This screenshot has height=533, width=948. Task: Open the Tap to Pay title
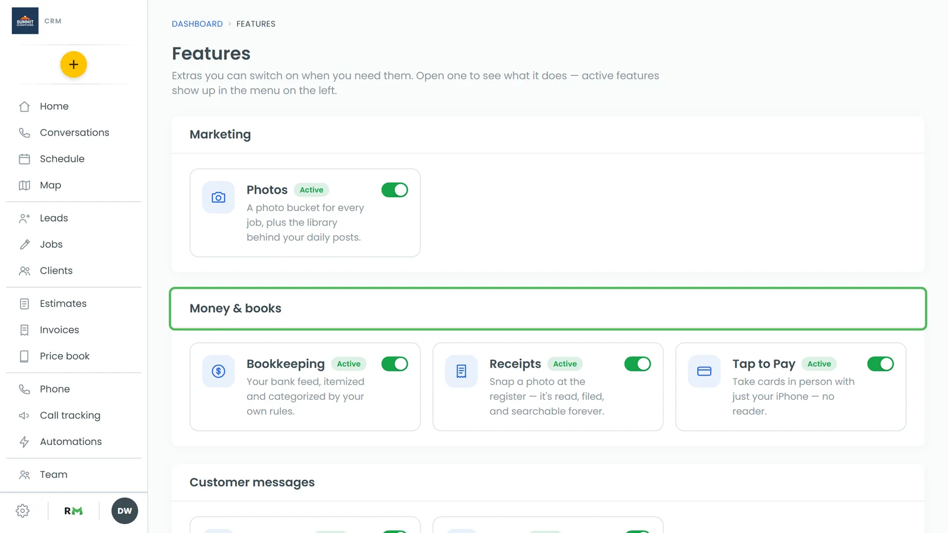point(764,364)
